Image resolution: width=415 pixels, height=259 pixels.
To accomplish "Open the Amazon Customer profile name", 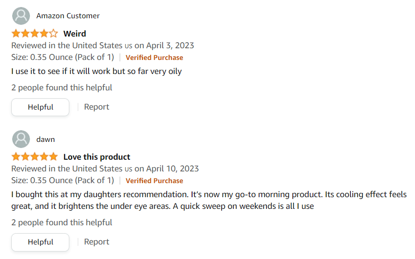I will tap(68, 16).
